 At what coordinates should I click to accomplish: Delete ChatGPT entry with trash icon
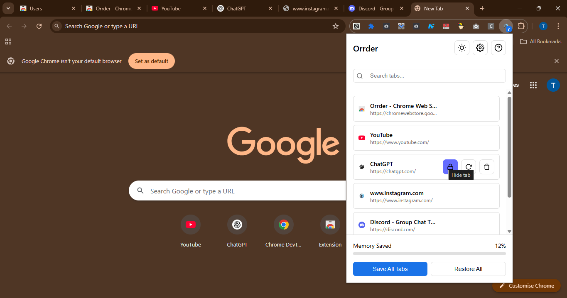[x=487, y=167]
